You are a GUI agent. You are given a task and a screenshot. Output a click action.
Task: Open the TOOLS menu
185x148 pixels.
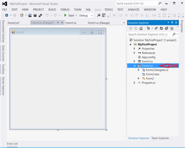pos(109,9)
